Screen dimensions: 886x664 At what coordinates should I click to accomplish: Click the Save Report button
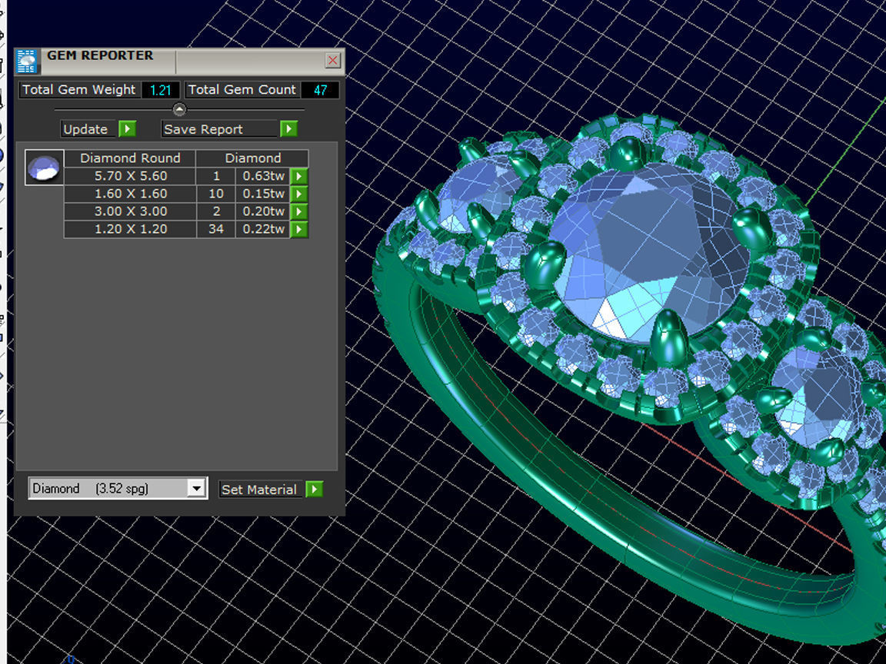221,129
